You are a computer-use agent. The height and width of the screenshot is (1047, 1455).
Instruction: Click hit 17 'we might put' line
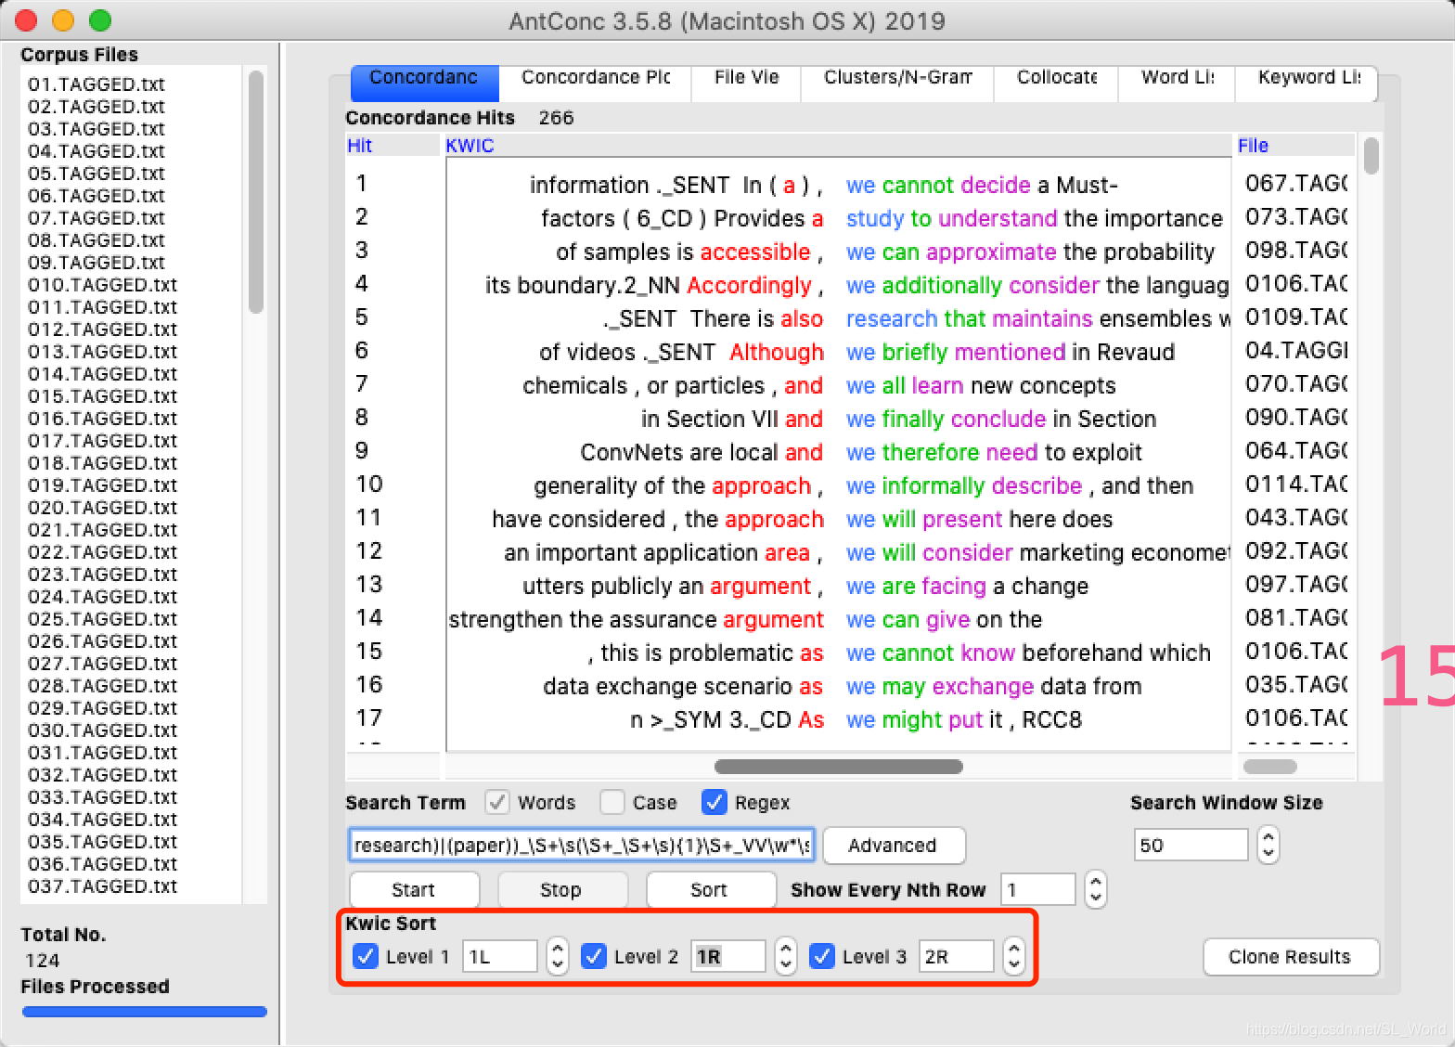tap(839, 719)
